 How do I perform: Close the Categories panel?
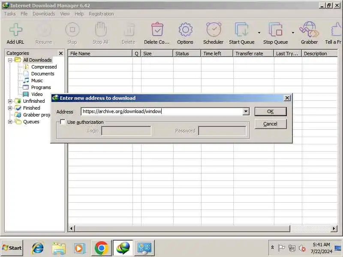(61, 53)
